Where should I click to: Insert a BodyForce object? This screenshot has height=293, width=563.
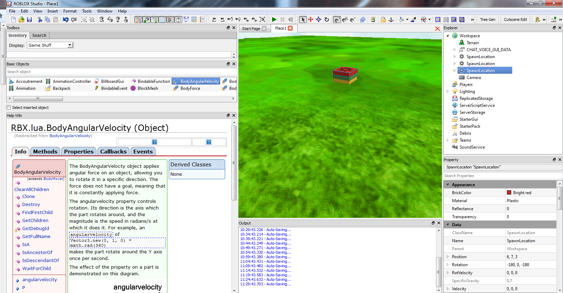[x=187, y=88]
